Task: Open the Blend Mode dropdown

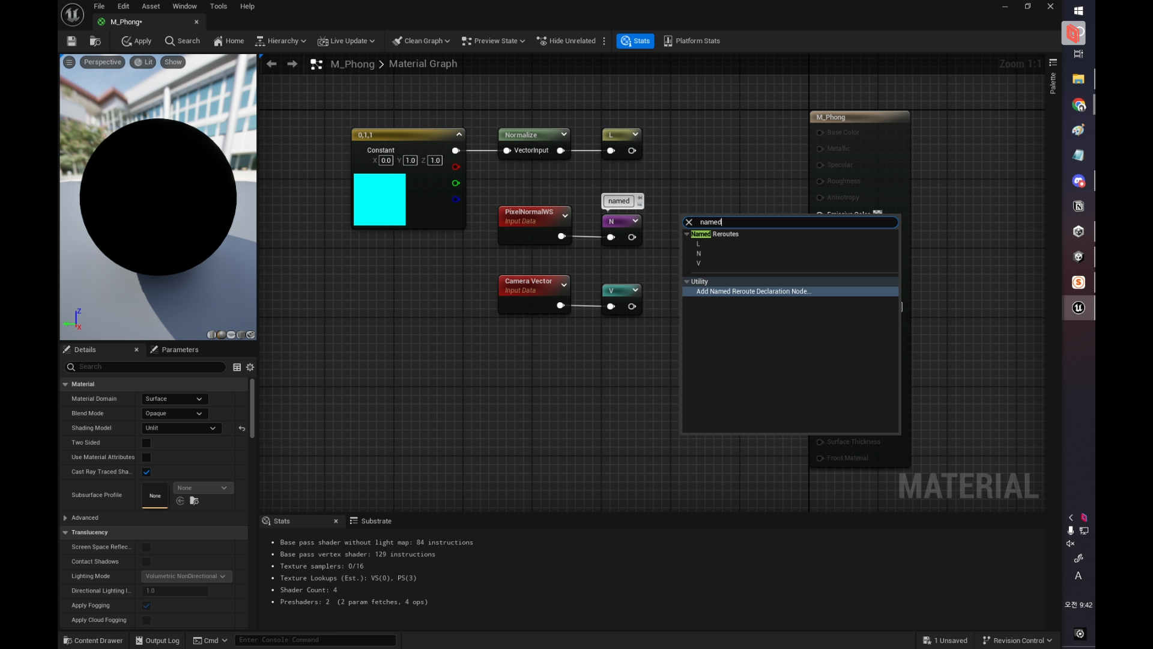Action: click(x=174, y=413)
